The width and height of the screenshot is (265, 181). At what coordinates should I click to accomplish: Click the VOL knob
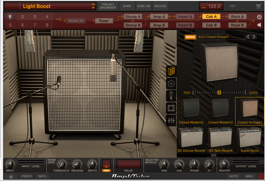point(179,164)
